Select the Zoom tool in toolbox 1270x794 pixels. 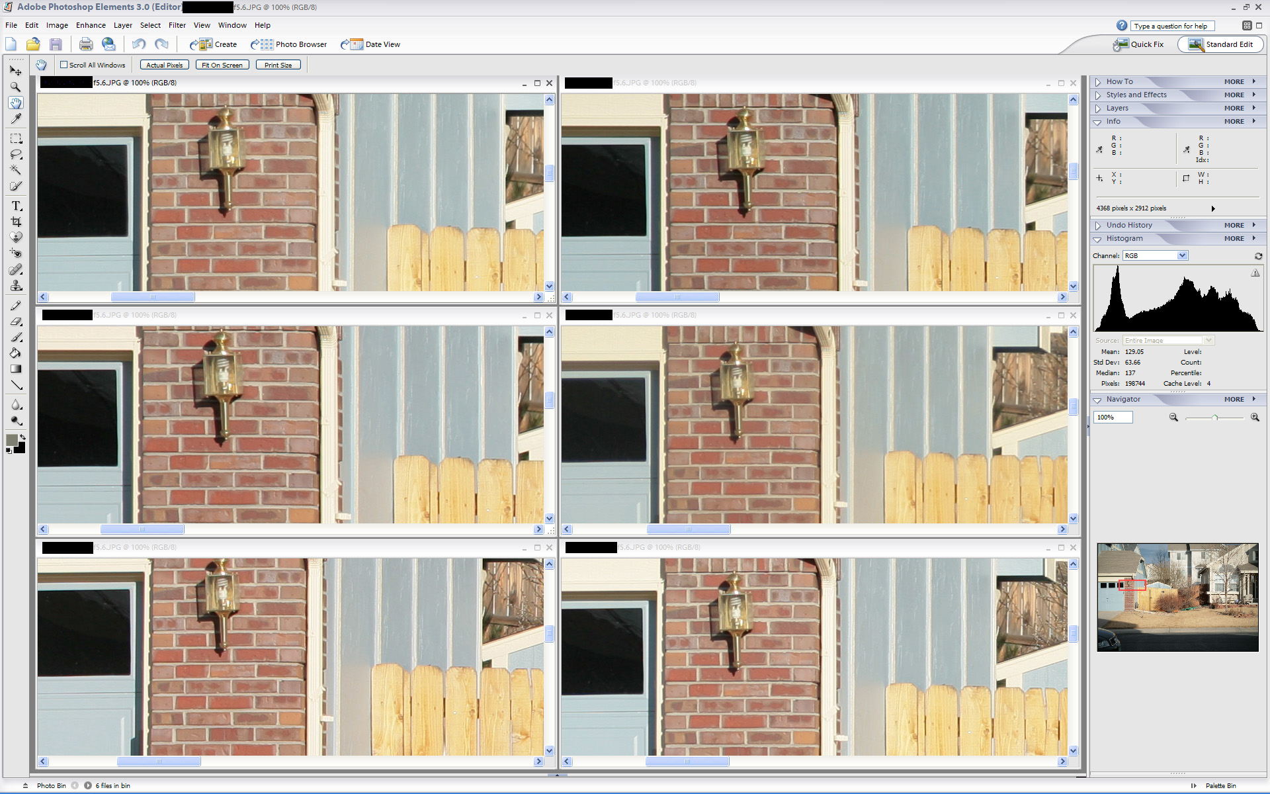tap(16, 87)
